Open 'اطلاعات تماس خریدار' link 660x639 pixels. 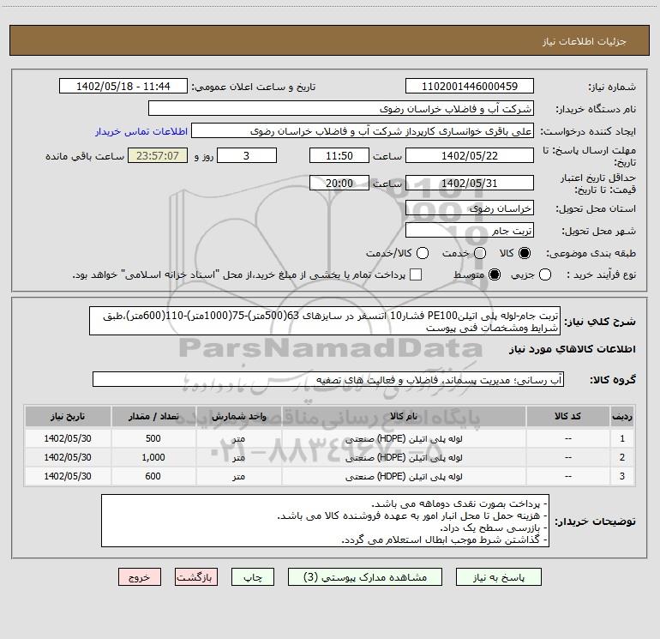pos(141,131)
